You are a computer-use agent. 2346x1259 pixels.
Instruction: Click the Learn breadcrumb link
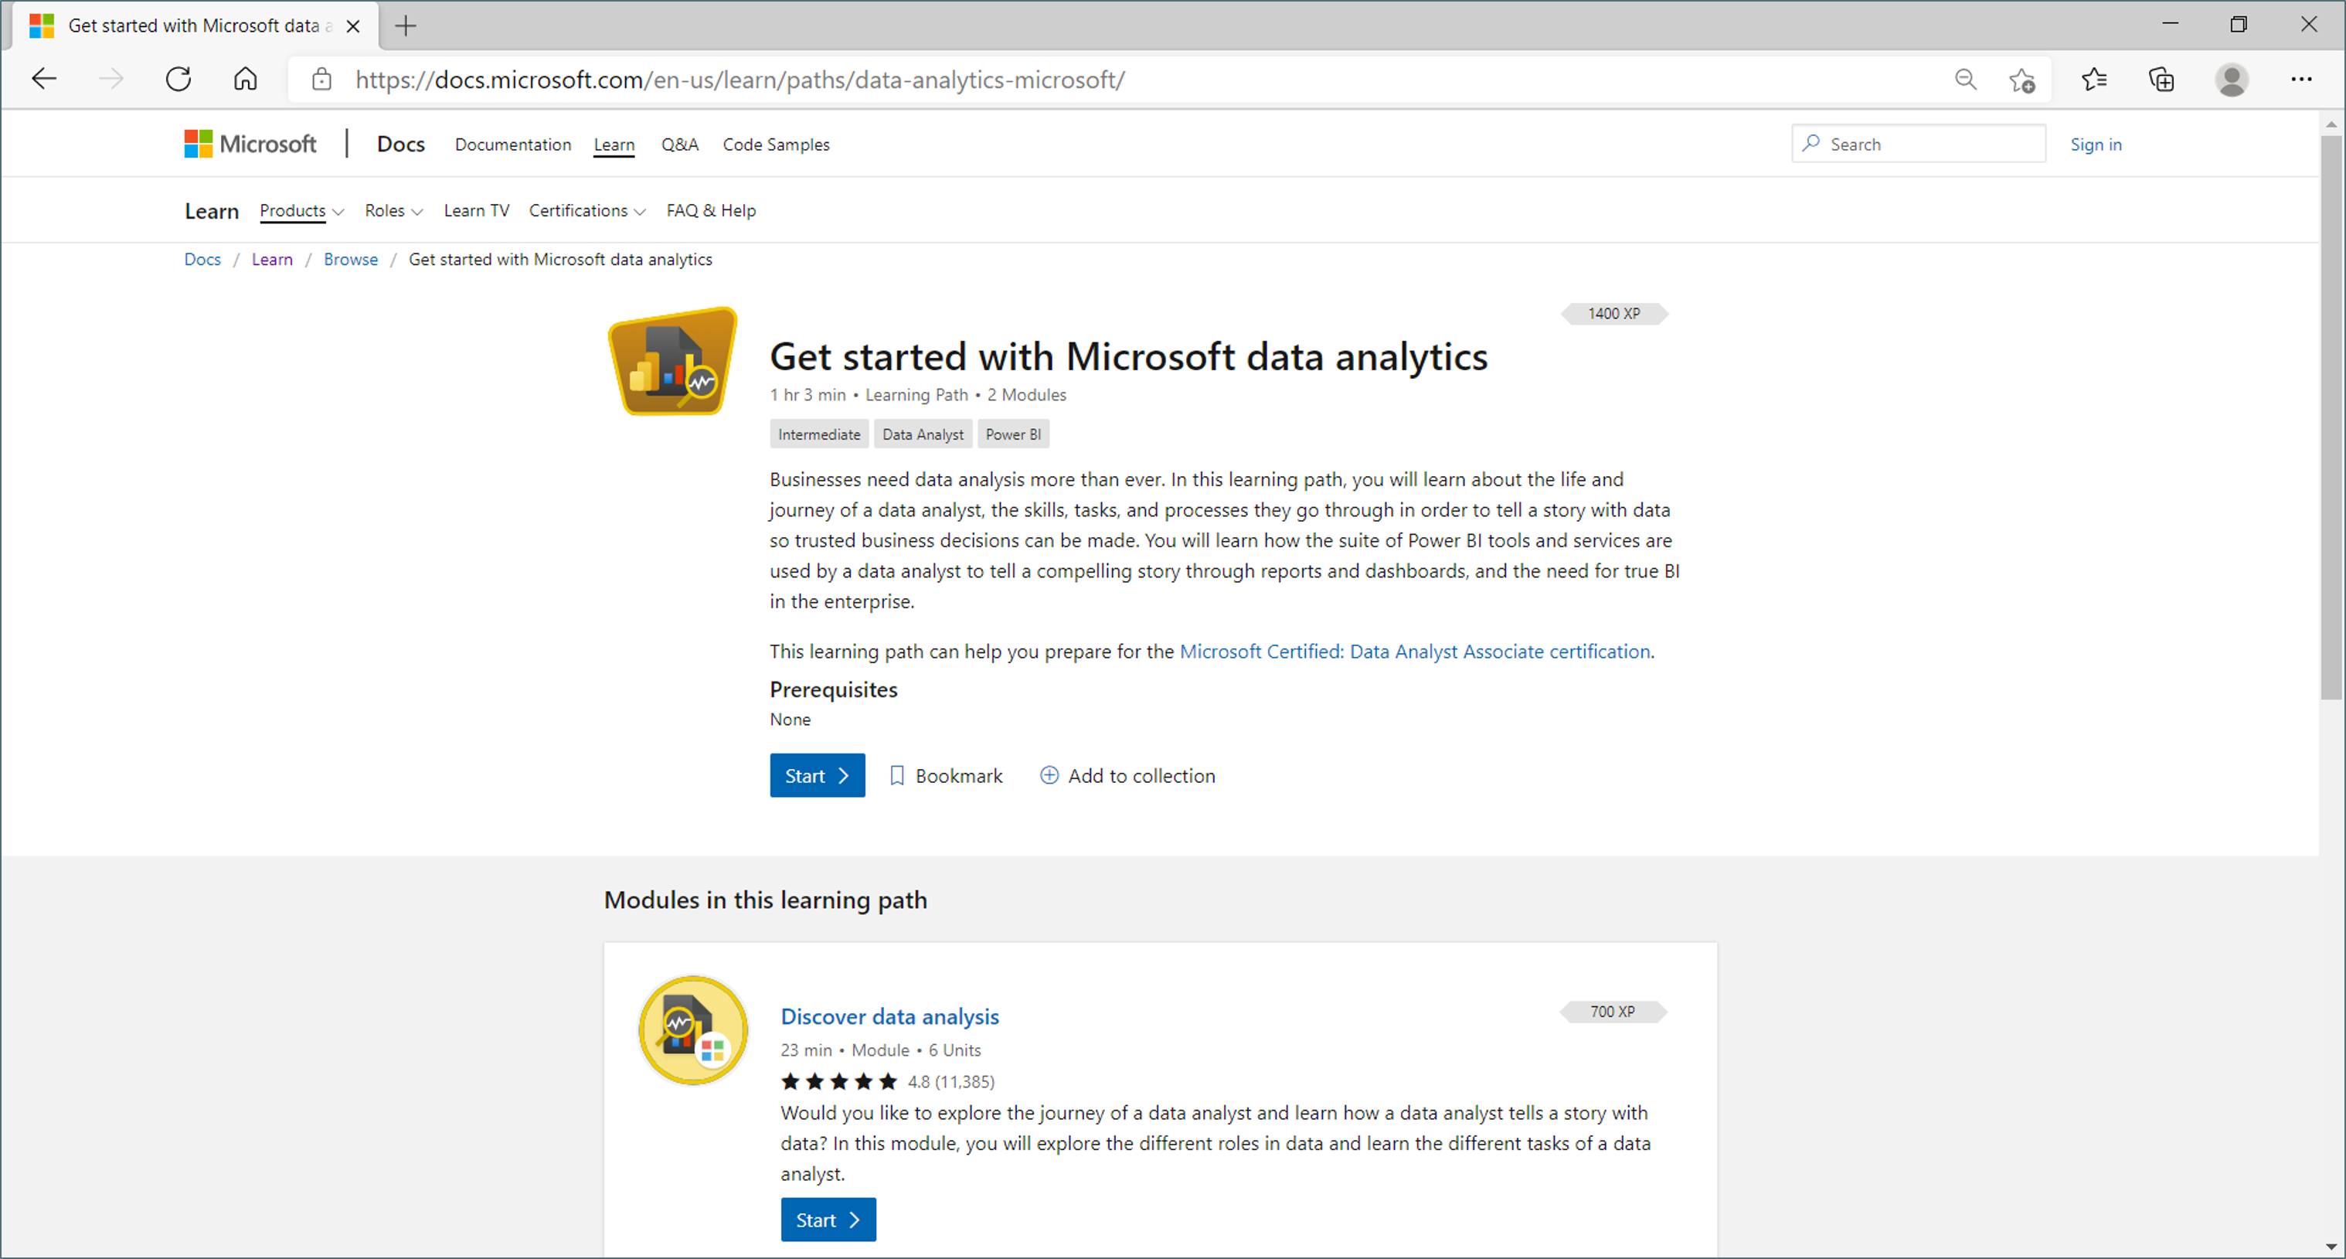[272, 260]
